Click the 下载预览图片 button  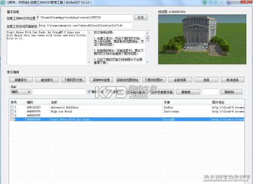click(154, 80)
